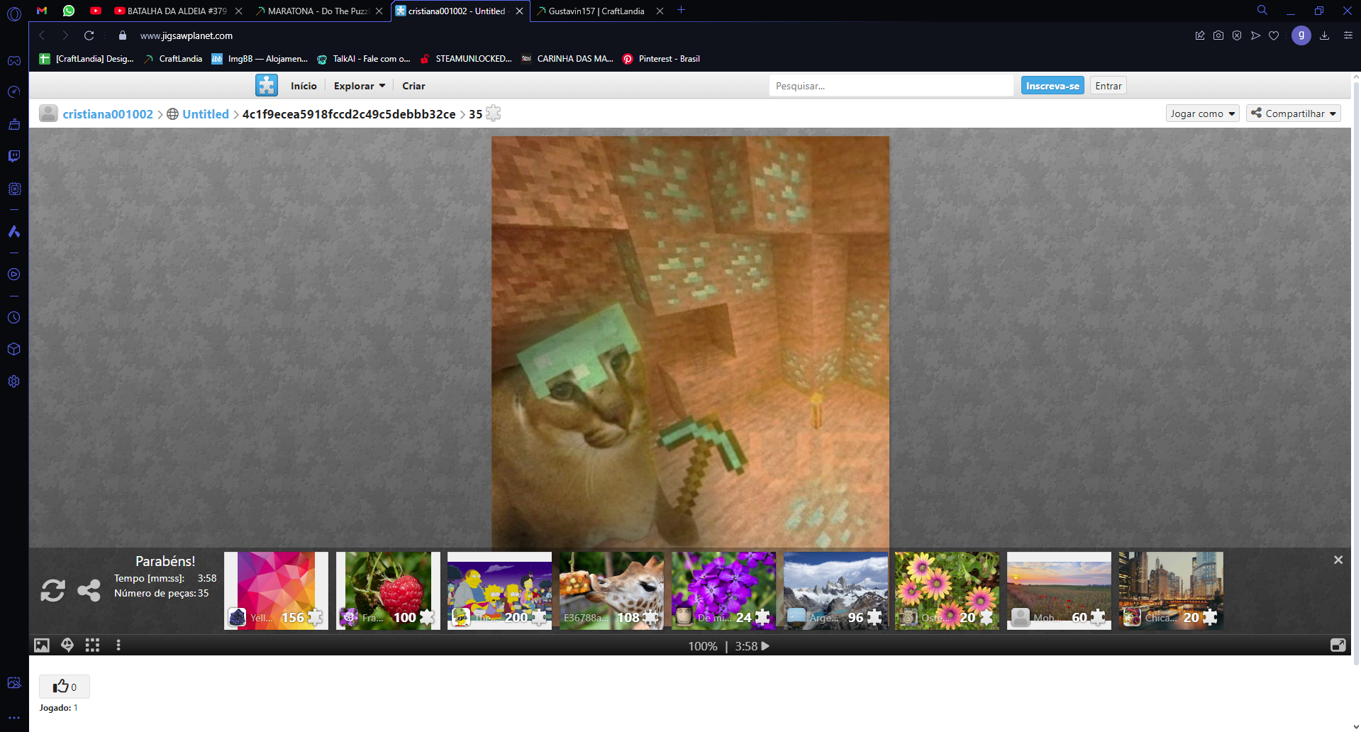Open the 24-piece purple flowers thumbnail
The height and width of the screenshot is (732, 1361).
point(723,590)
